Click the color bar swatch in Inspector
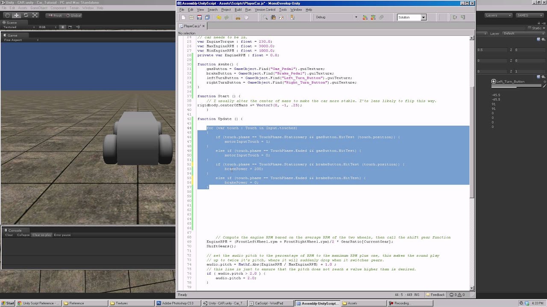 516,87
